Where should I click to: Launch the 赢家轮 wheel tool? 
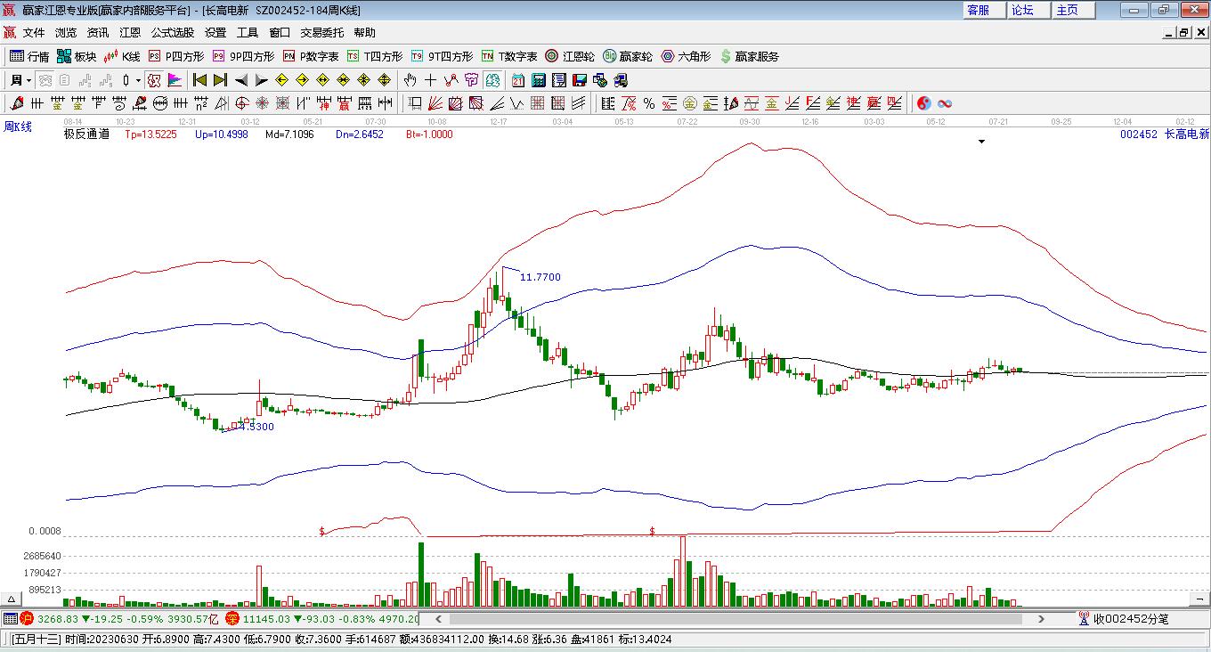(x=628, y=56)
